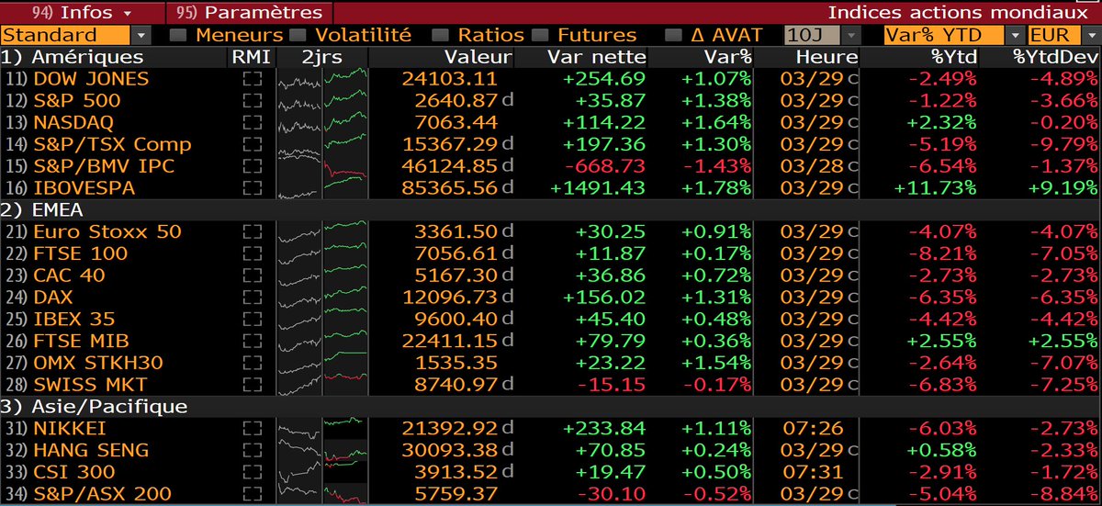The height and width of the screenshot is (506, 1102).
Task: Sort by the Heure column header
Action: [827, 57]
